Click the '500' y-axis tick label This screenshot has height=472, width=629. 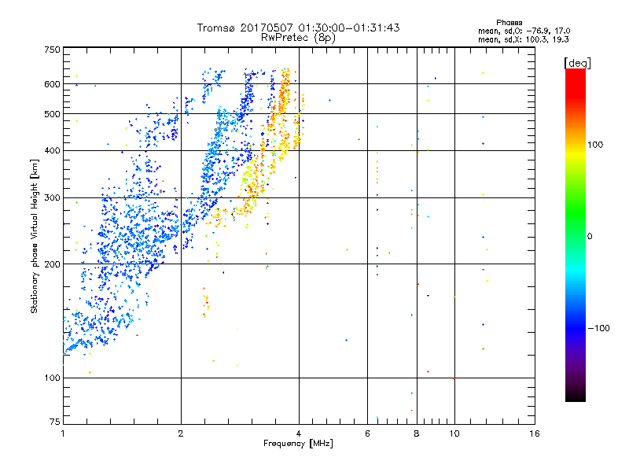(52, 114)
